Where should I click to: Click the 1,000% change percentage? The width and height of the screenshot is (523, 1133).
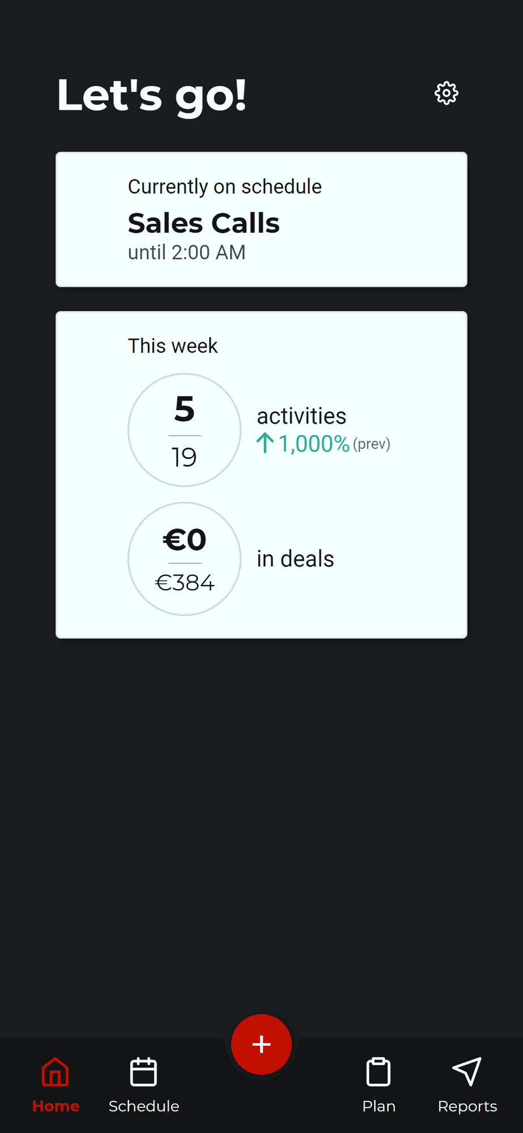coord(314,444)
